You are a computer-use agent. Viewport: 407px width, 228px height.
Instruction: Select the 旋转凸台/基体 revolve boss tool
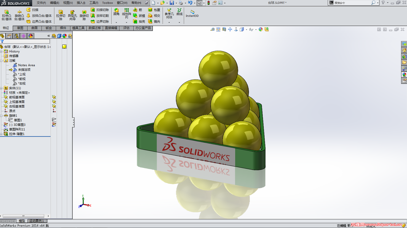pos(19,15)
